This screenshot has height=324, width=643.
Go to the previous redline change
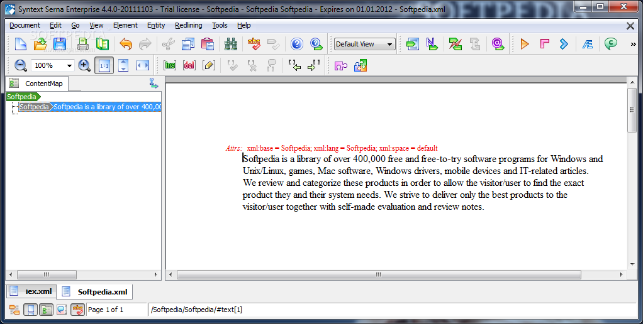(294, 65)
